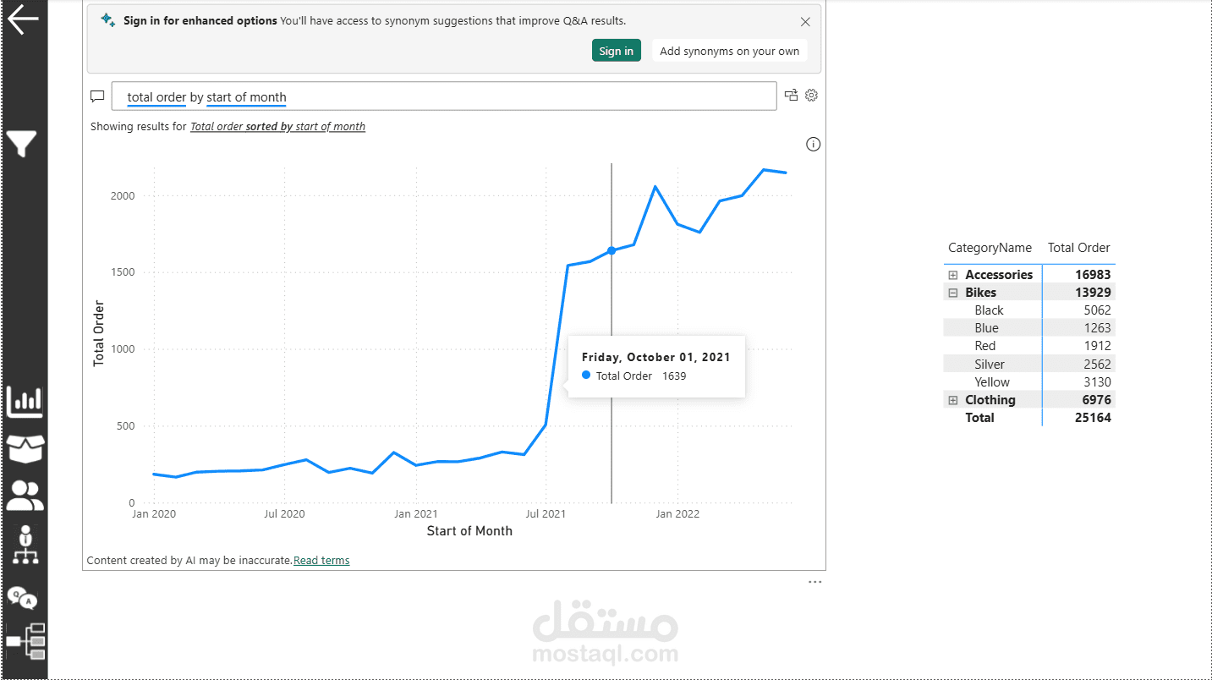Collapse the Bikes category row

(x=953, y=293)
